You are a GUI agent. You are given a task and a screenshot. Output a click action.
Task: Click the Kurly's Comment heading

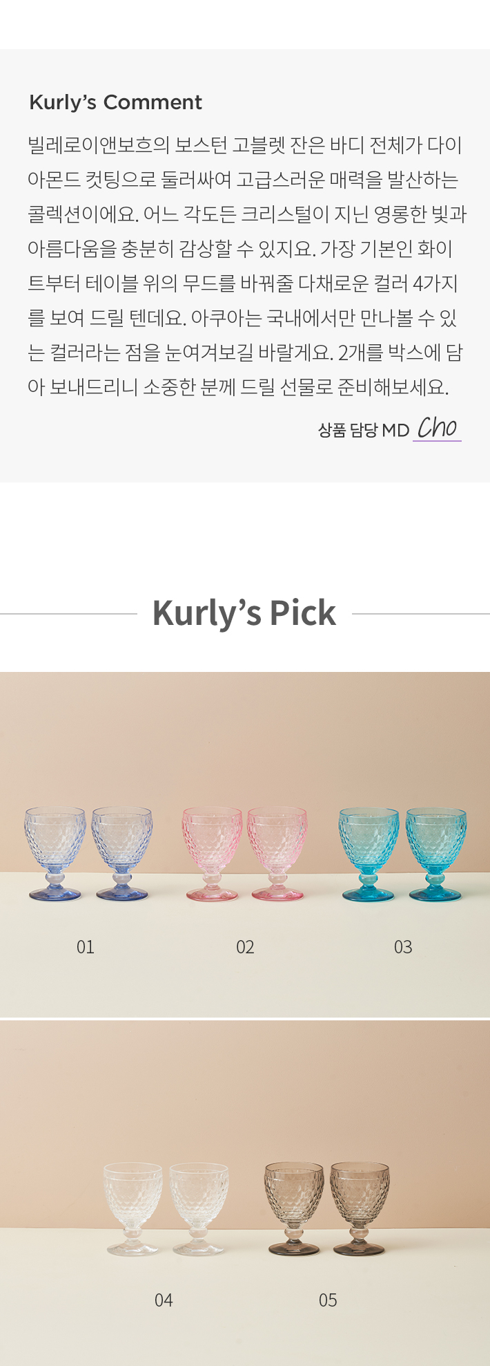[115, 102]
